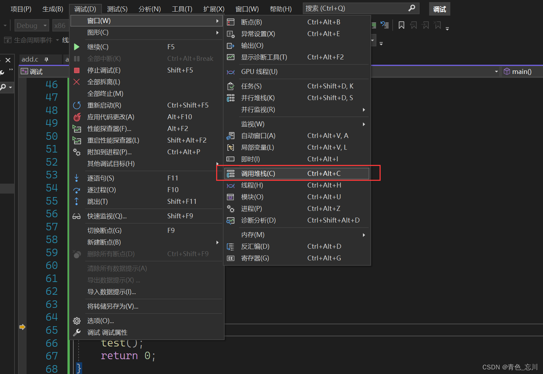Open the x86 platform dropdown
Screen dimensions: 543x374
tap(61, 25)
